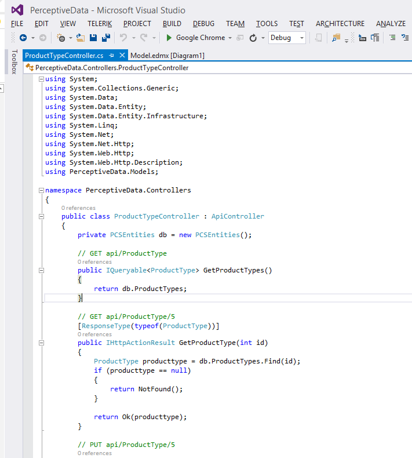Open the TOOLS menu
The width and height of the screenshot is (412, 458).
pyautogui.click(x=267, y=24)
